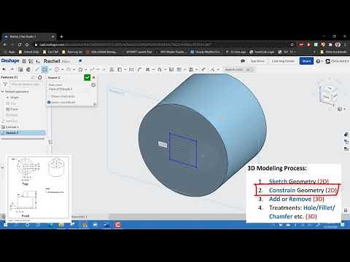Image resolution: width=350 pixels, height=262 pixels.
Task: Click the blue Share button
Action: click(306, 61)
